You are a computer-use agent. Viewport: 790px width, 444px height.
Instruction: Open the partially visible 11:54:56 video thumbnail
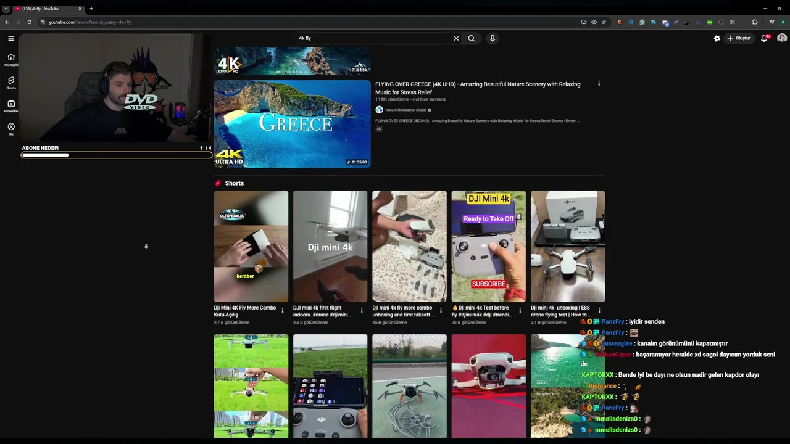point(293,61)
